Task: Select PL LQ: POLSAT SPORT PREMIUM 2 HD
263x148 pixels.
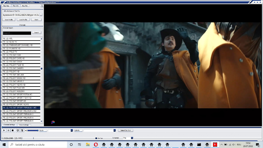Action: [21, 111]
